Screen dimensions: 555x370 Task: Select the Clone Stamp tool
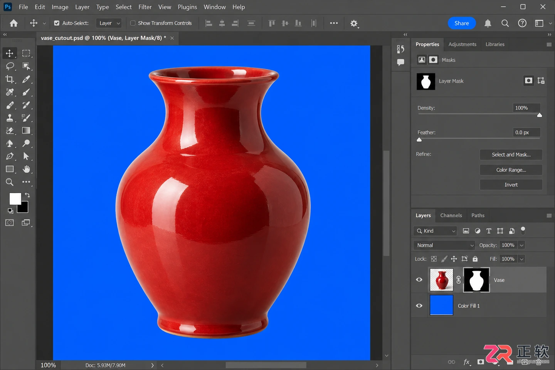tap(10, 118)
